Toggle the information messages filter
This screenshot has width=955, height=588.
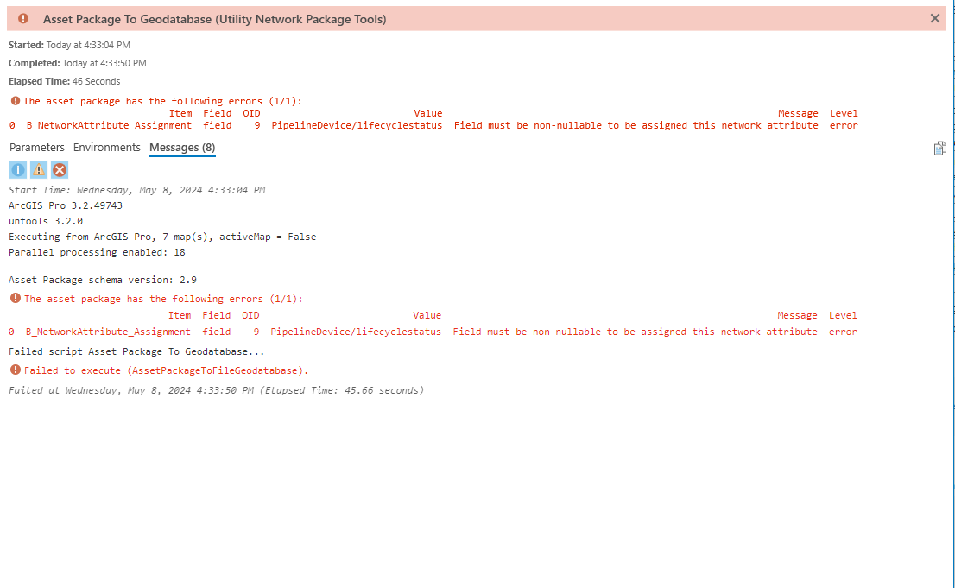click(x=17, y=170)
